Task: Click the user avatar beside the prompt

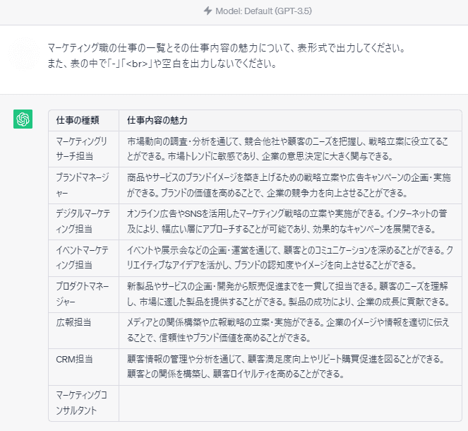Action: (23, 54)
